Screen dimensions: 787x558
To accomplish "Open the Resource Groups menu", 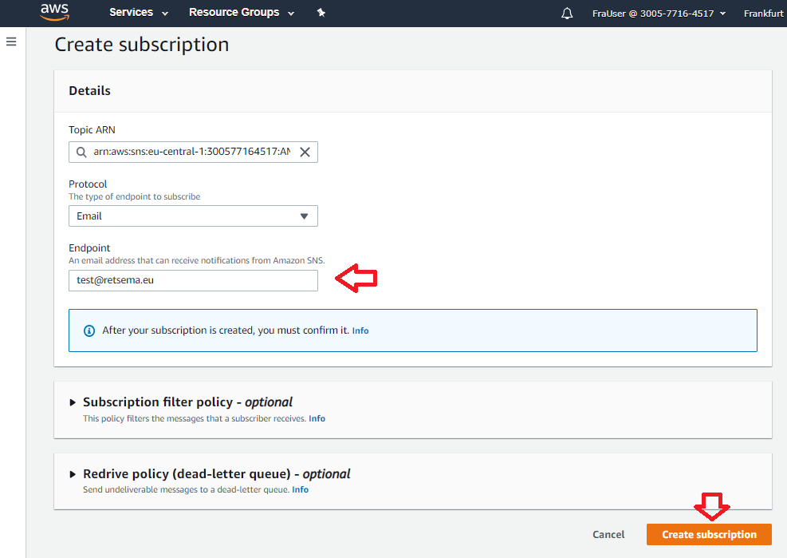I will tap(241, 13).
